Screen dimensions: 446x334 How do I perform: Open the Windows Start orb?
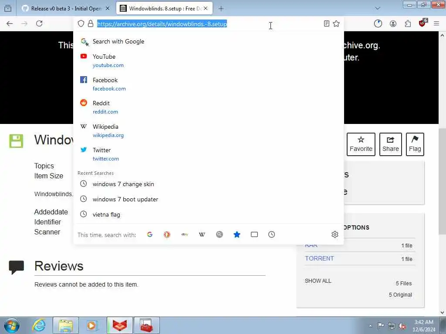tap(12, 325)
